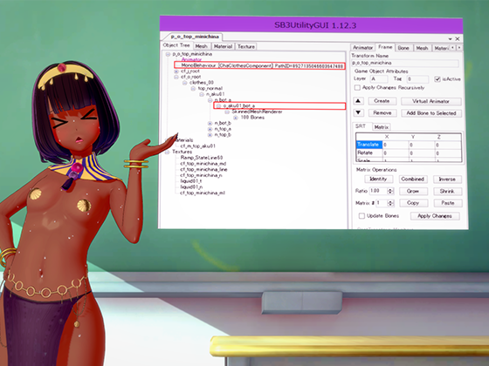Click the Combined matrix button
This screenshot has width=489, height=366.
pyautogui.click(x=412, y=180)
